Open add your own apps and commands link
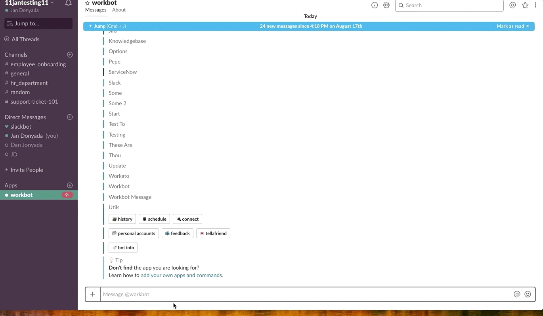The height and width of the screenshot is (316, 543). [x=181, y=275]
